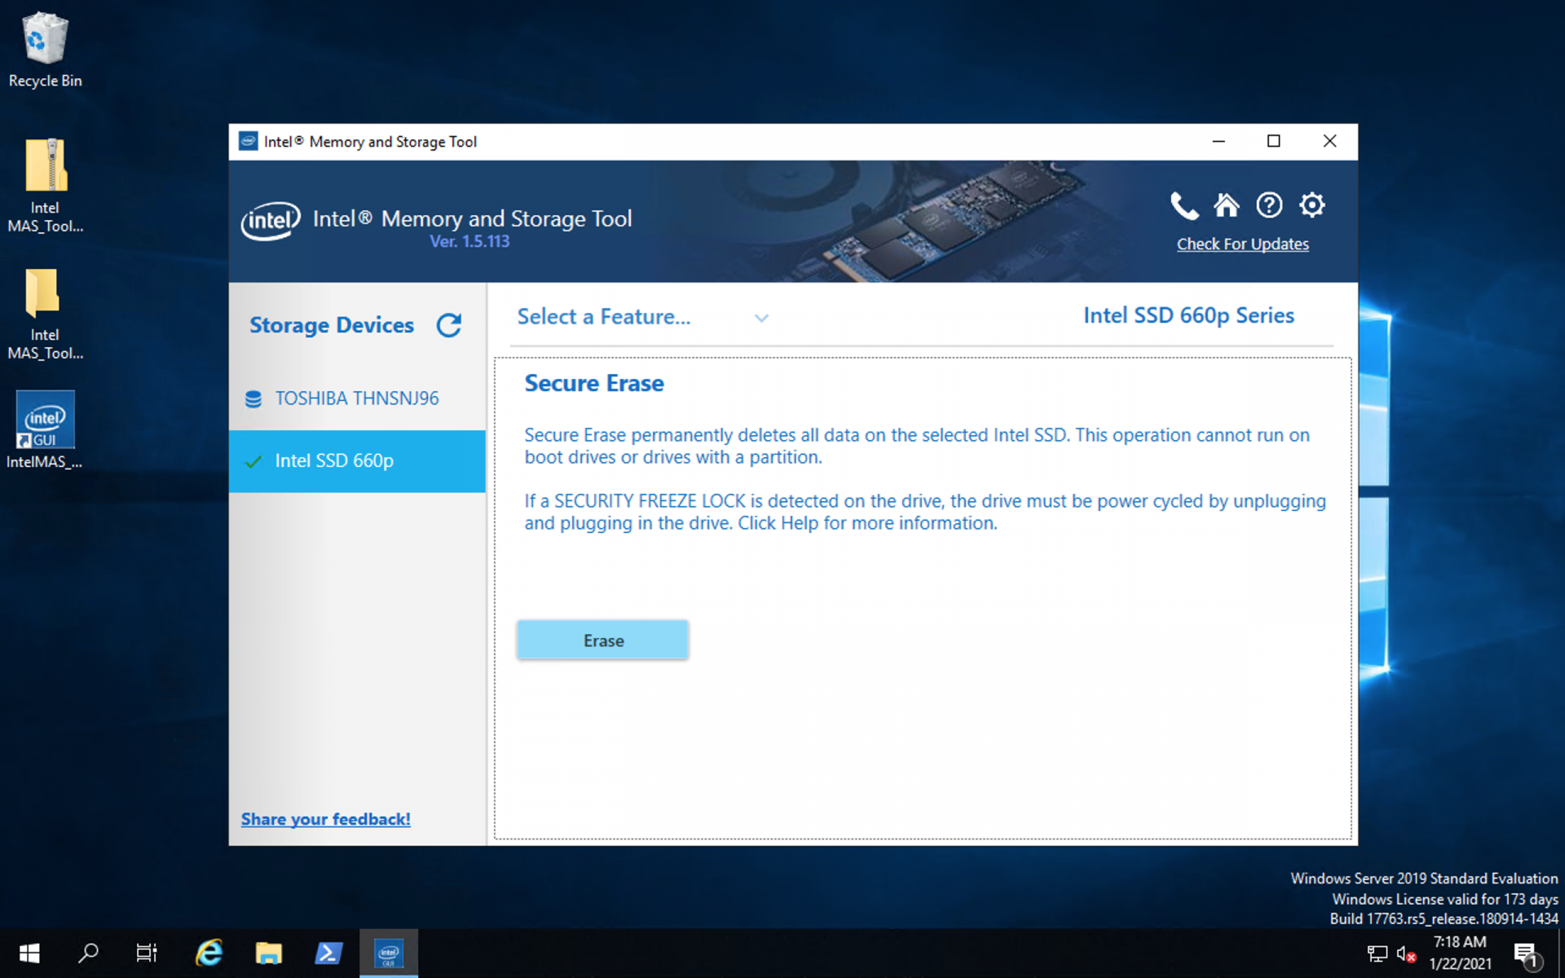Click the muted volume tray icon
Screen dimensions: 1565x978
(1407, 954)
